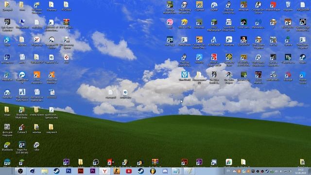The height and width of the screenshot is (175, 311).
Task: Launch Minecraft from the desktop
Action: tap(243, 6)
